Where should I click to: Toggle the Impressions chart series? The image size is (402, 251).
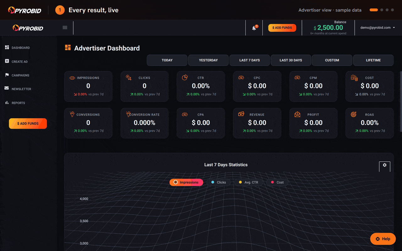click(186, 182)
